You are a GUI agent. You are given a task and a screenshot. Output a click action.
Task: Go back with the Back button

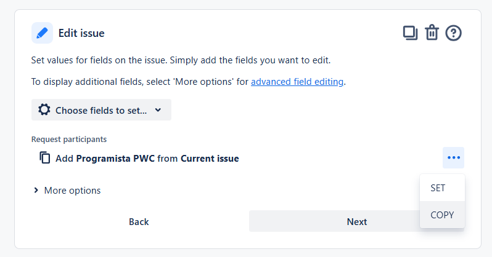[x=139, y=221]
